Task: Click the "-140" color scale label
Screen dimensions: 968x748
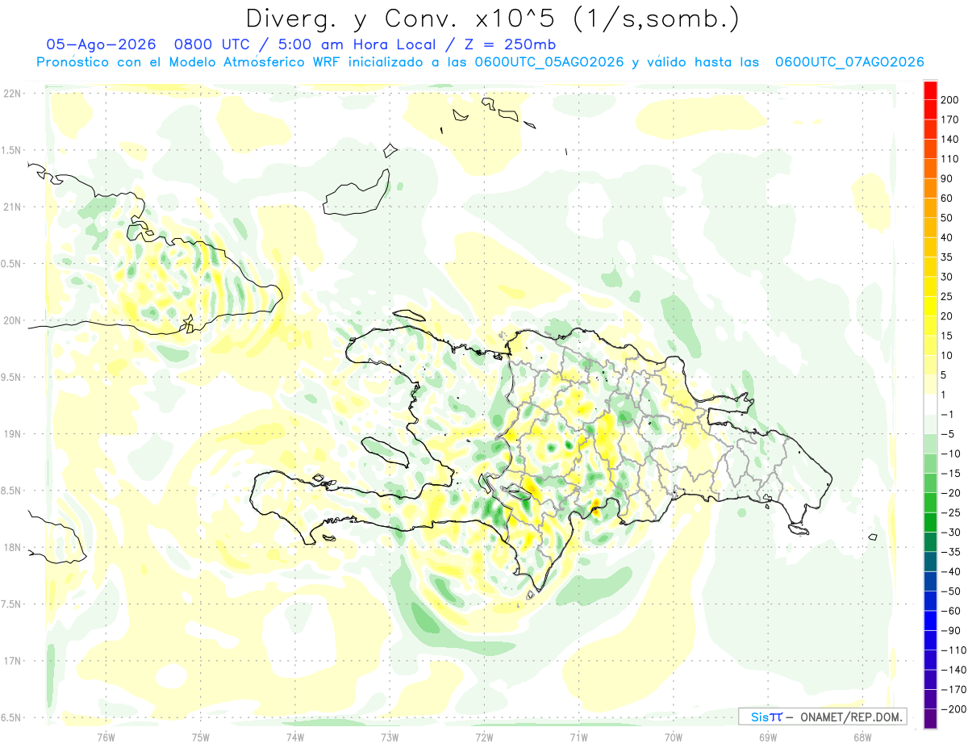Action: point(952,670)
